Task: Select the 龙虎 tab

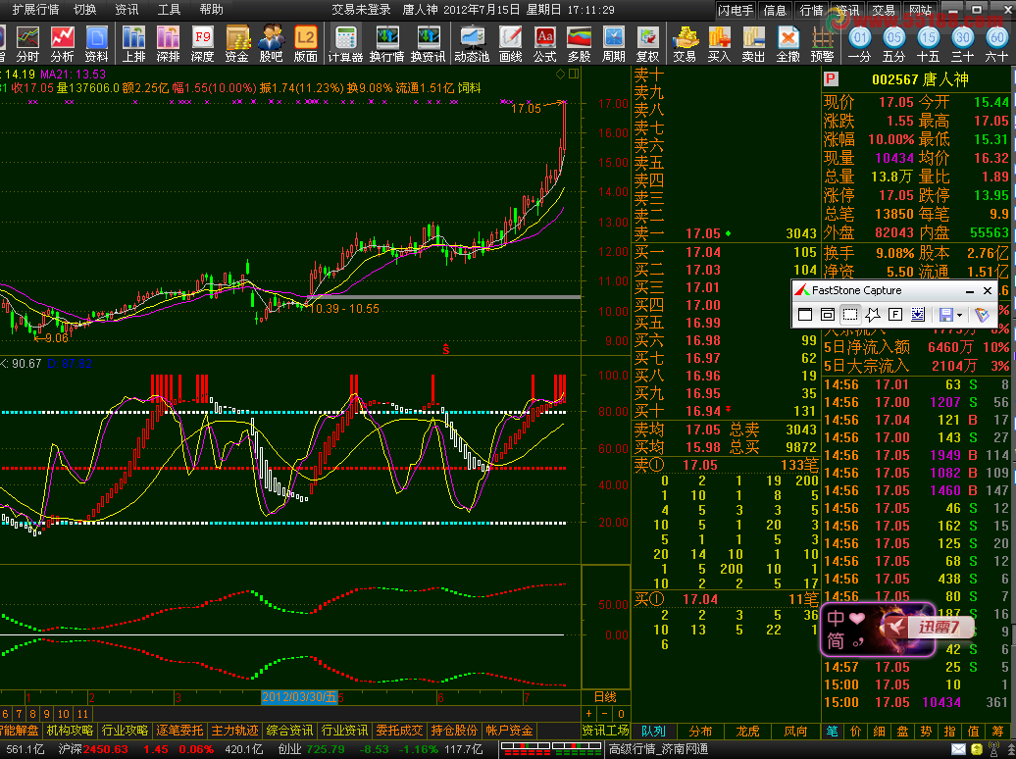Action: coord(747,732)
